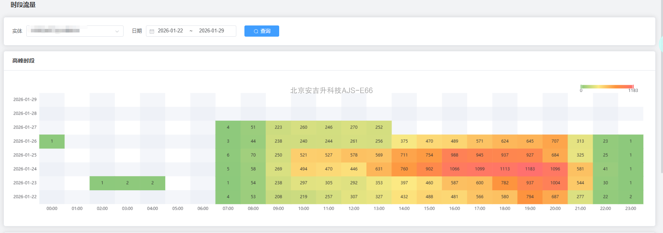Viewport: 663px width, 233px height.
Task: Click the 2026-01-26 midnight cell with value 1
Action: (x=52, y=141)
